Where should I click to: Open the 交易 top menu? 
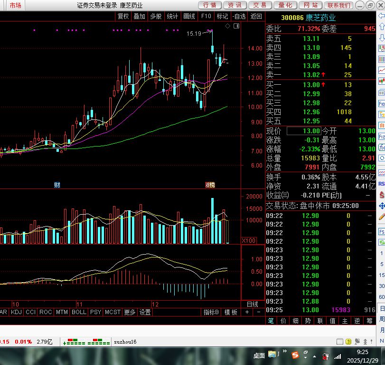tap(260, 5)
